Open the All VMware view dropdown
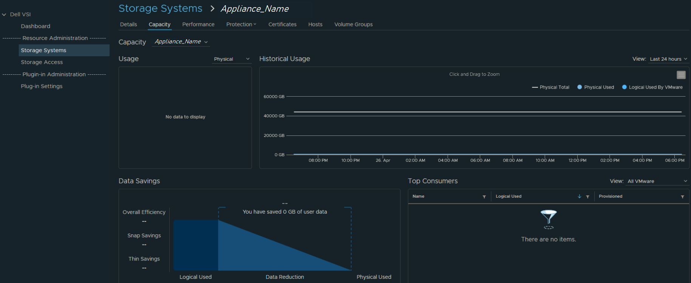 click(657, 181)
